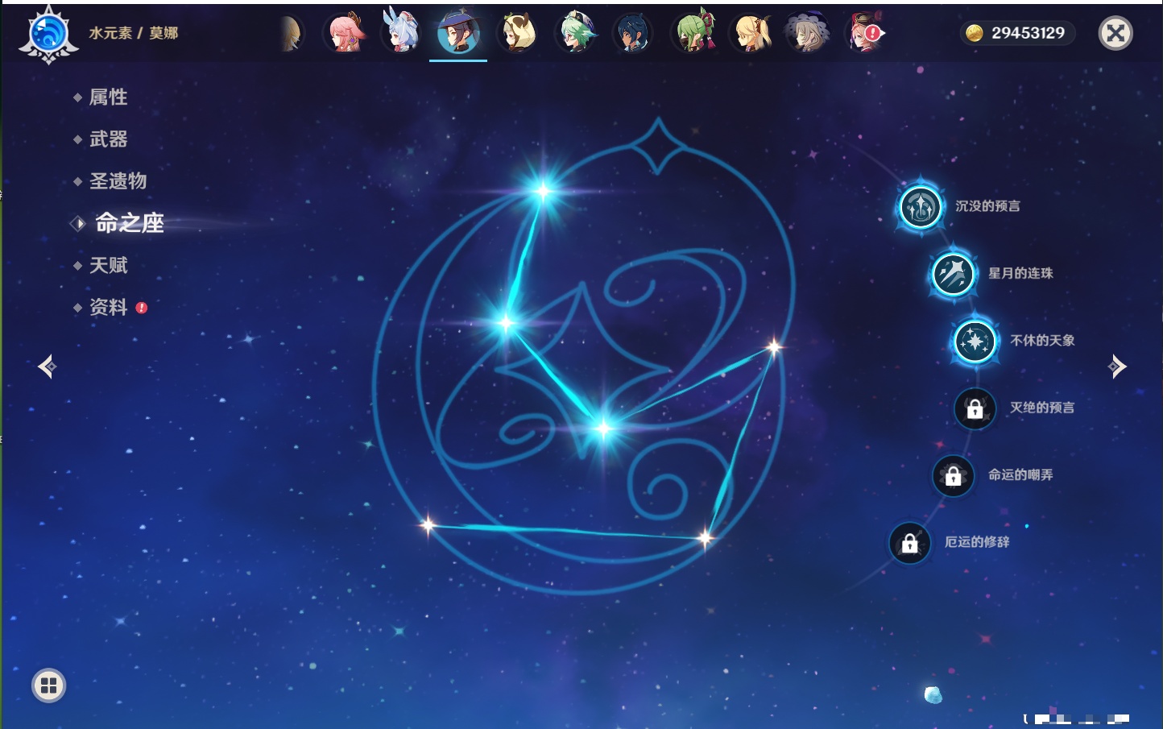Select the red-hat avatar with alert badge

[865, 33]
